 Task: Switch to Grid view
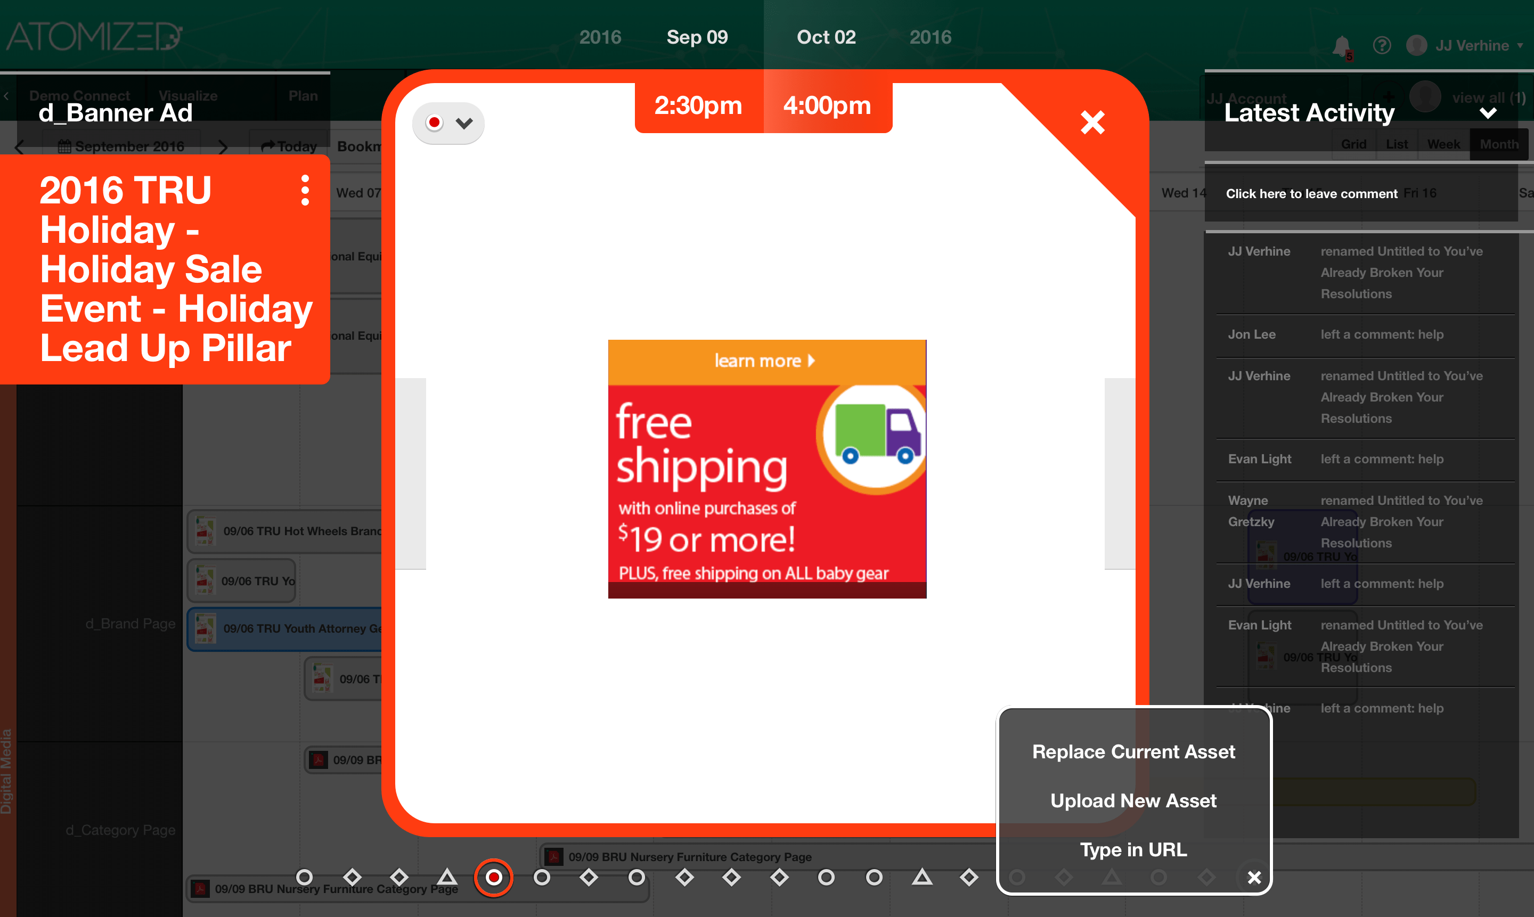1353,144
